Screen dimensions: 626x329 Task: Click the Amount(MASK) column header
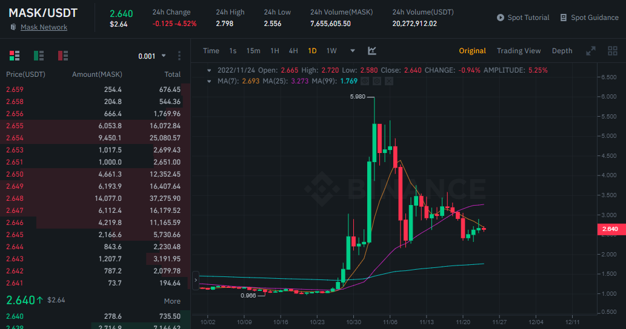coord(97,74)
